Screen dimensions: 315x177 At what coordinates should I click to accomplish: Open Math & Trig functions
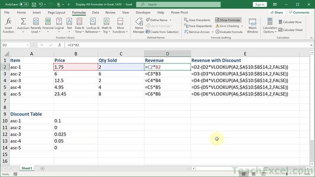106,26
